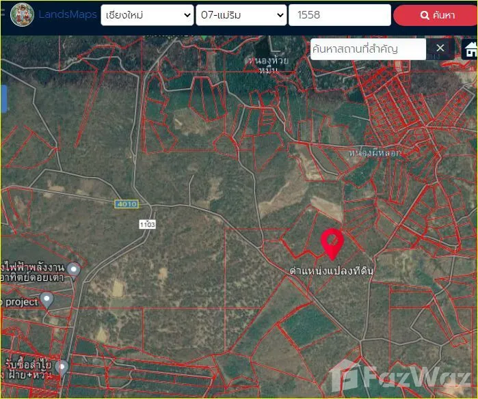Select the map marker next to 'project' label
The image size is (478, 399).
47,299
